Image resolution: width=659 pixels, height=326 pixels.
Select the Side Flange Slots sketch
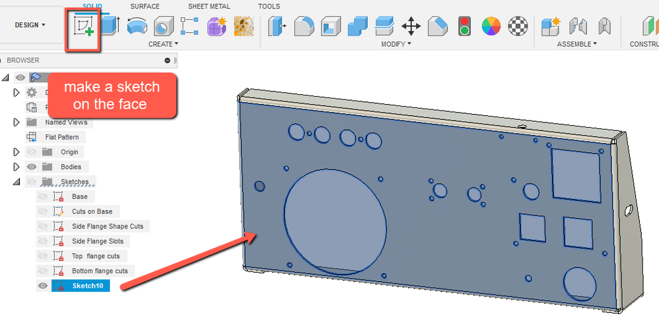98,241
